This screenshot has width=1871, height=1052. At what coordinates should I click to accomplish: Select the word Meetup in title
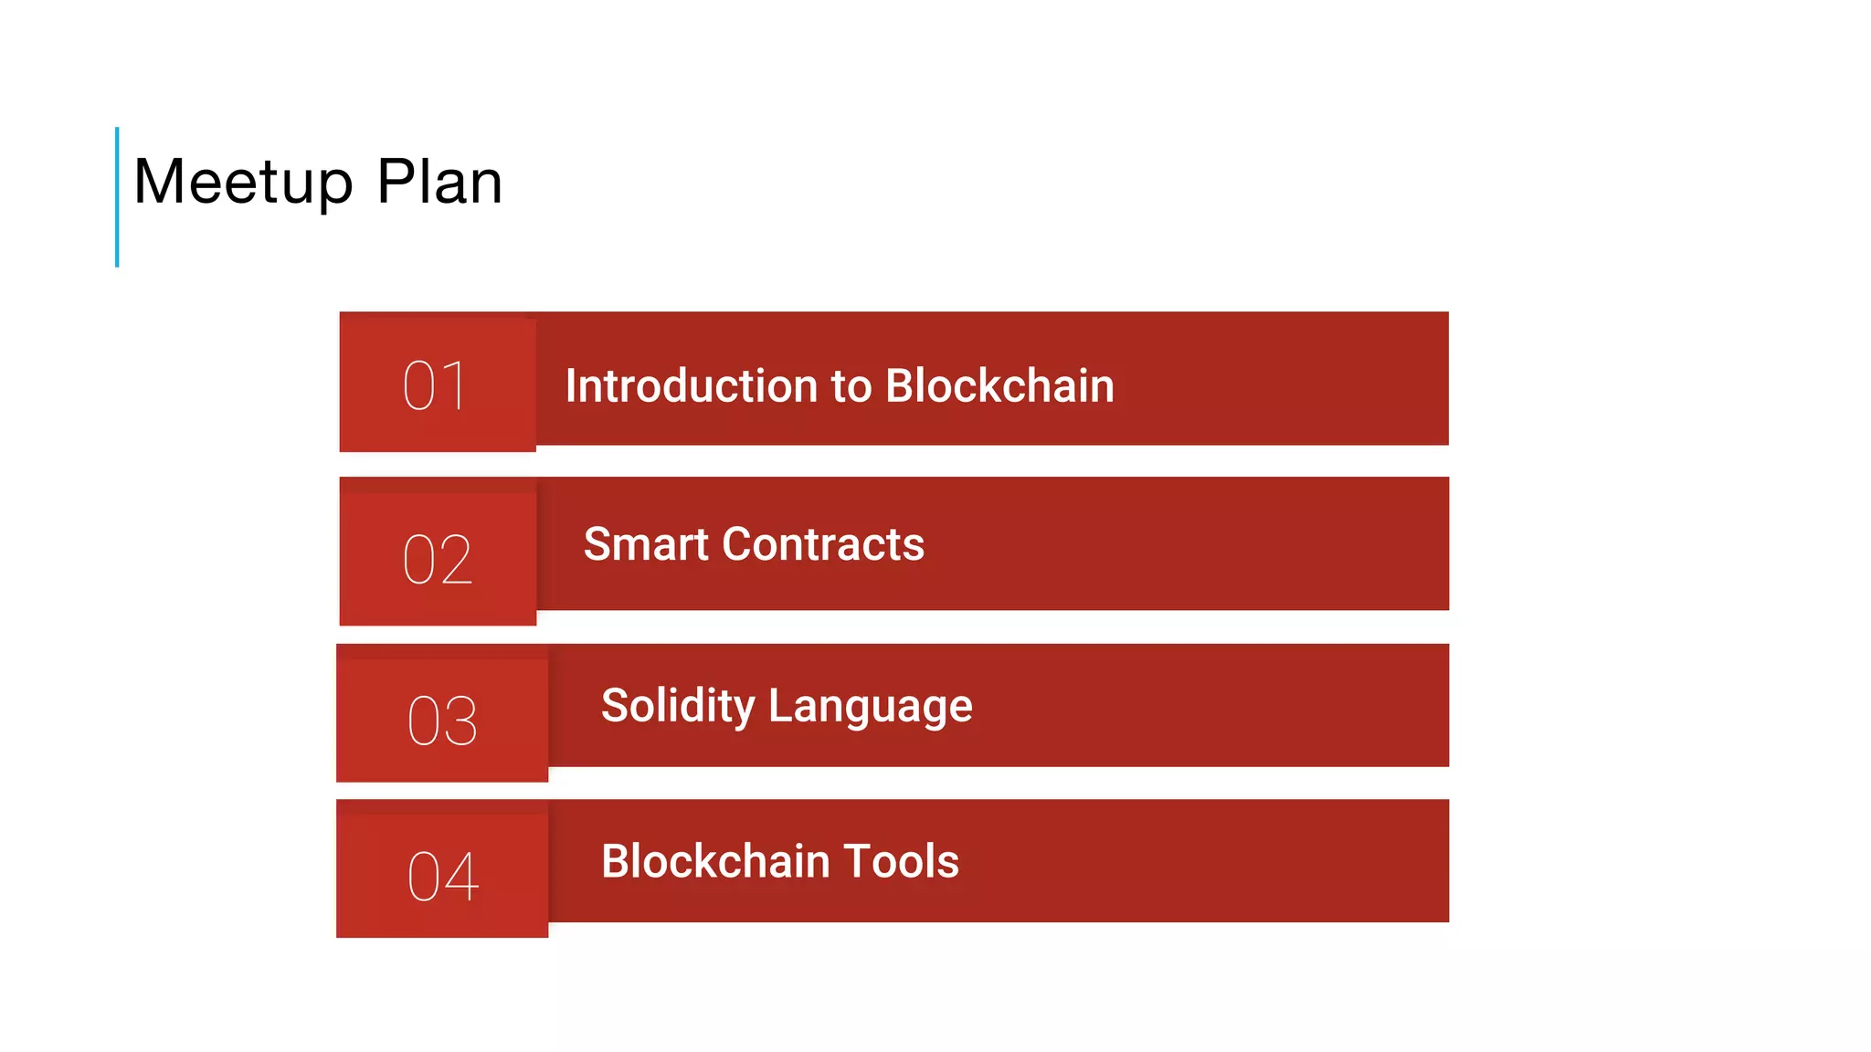click(x=243, y=183)
